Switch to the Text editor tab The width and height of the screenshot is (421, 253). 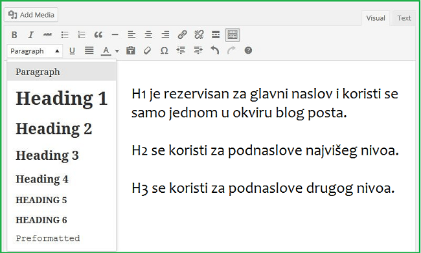pyautogui.click(x=404, y=18)
